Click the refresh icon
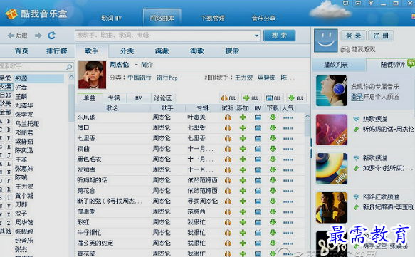 pos(52,36)
